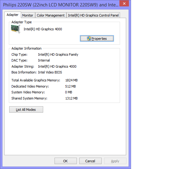Screen dimensions: 188x169
Task: Click the Shared System Memory value 1312 MB
Action: (x=71, y=98)
